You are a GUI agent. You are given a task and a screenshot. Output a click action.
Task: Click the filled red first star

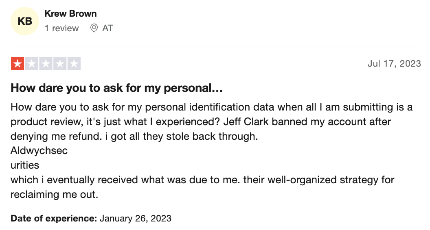(18, 63)
